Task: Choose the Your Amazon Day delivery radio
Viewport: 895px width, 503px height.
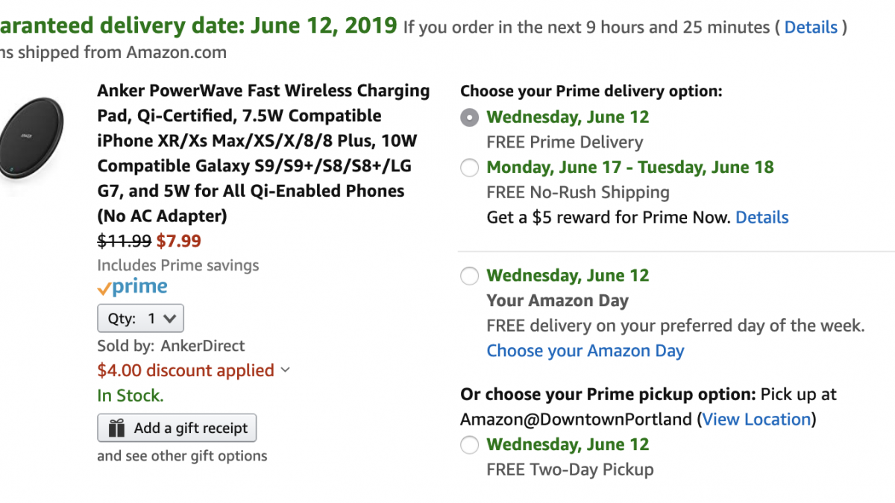Action: (x=469, y=276)
